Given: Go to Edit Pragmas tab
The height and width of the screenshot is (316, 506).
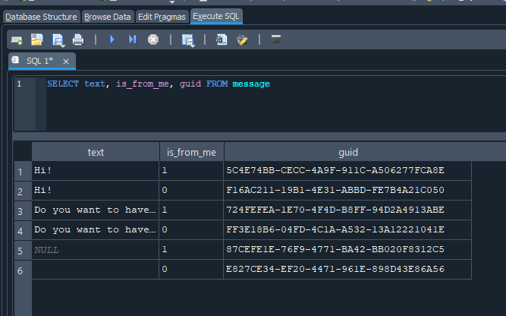Looking at the screenshot, I should (x=162, y=17).
